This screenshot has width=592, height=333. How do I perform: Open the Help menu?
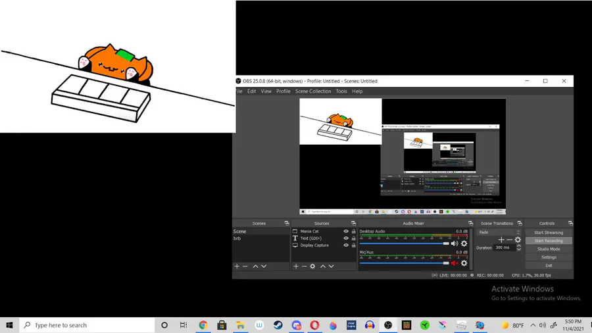coord(357,91)
